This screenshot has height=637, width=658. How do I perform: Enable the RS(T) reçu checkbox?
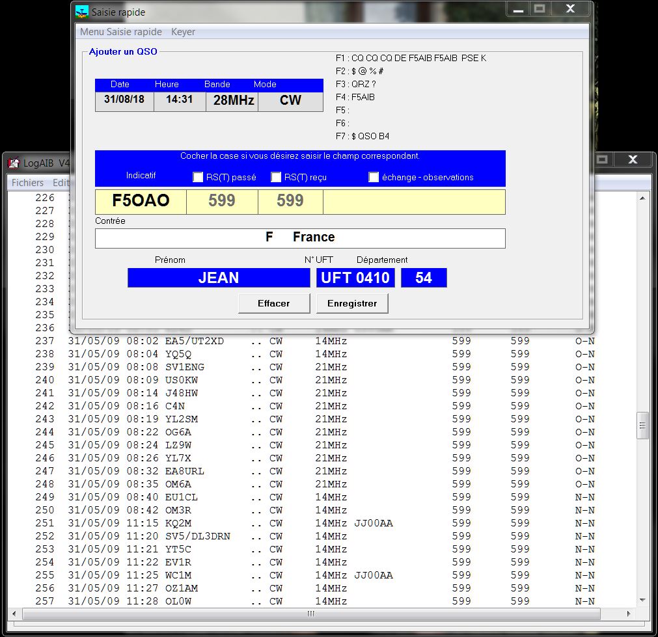point(276,177)
